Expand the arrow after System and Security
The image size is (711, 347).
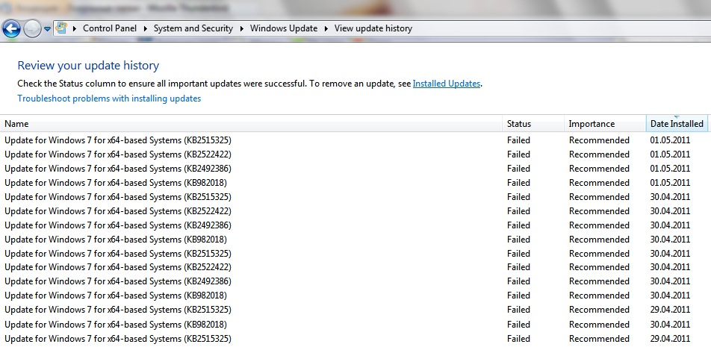(241, 28)
